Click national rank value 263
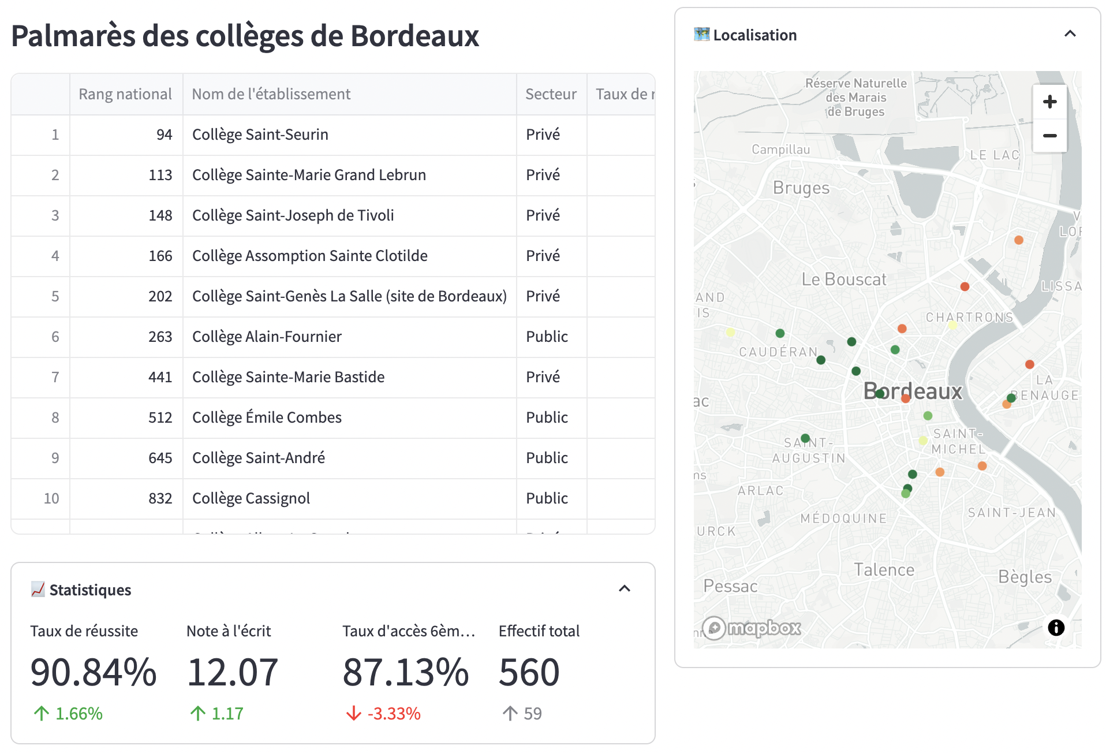Screen dimensions: 1106x753 point(126,337)
